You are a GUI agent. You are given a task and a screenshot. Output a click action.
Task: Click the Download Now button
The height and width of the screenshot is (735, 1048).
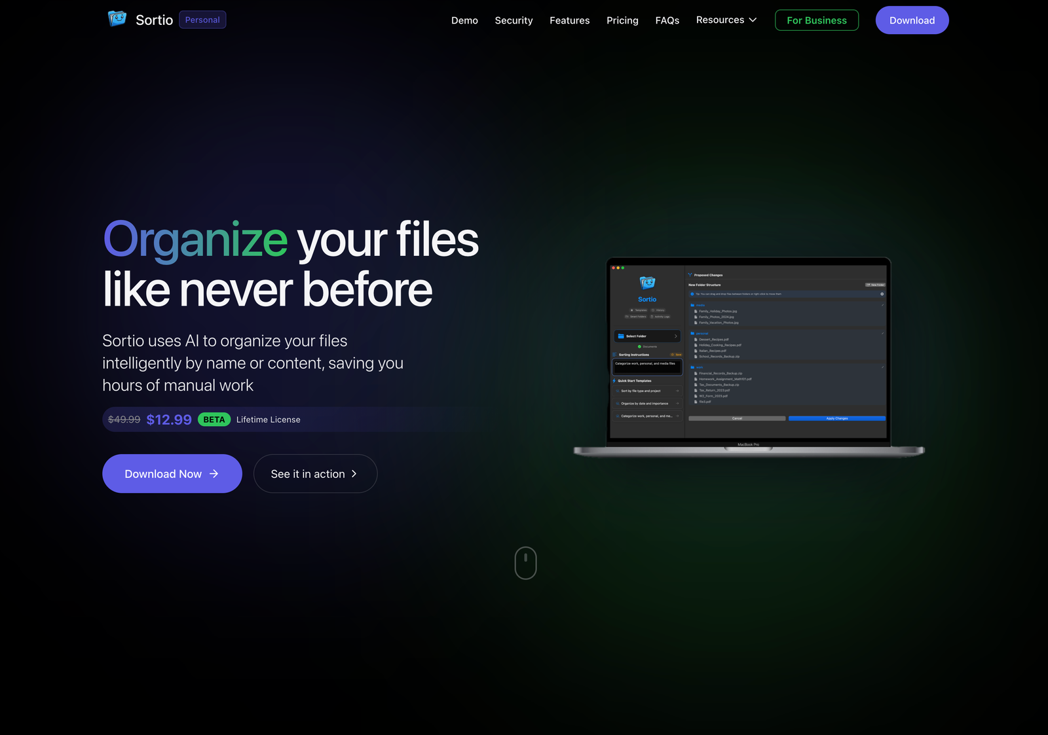pos(172,474)
